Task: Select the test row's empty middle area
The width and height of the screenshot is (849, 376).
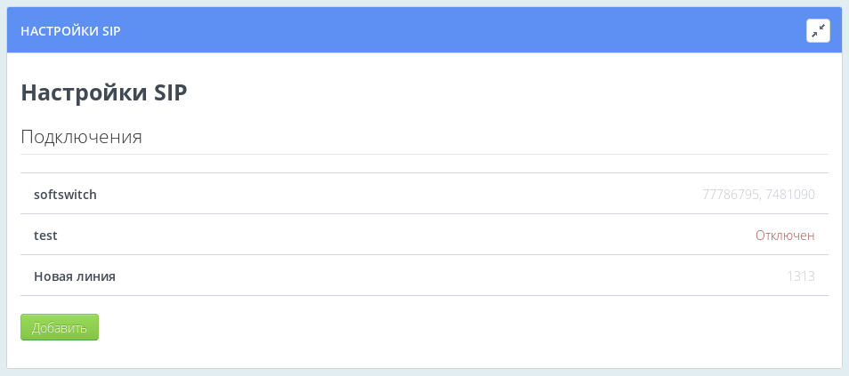Action: pos(400,235)
